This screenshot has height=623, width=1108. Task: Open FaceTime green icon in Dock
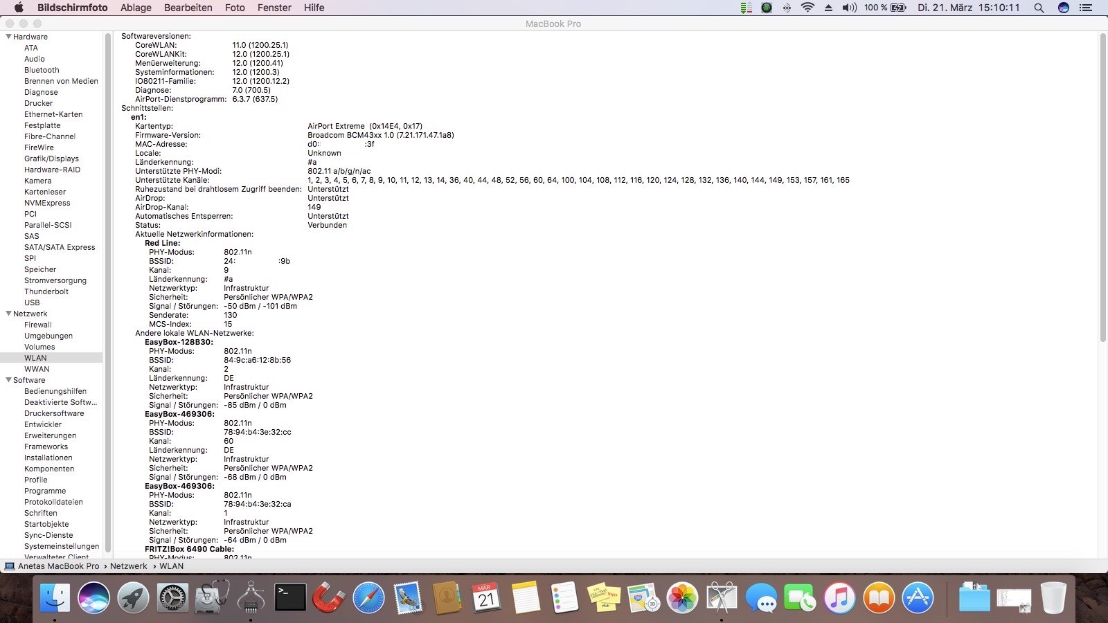800,597
